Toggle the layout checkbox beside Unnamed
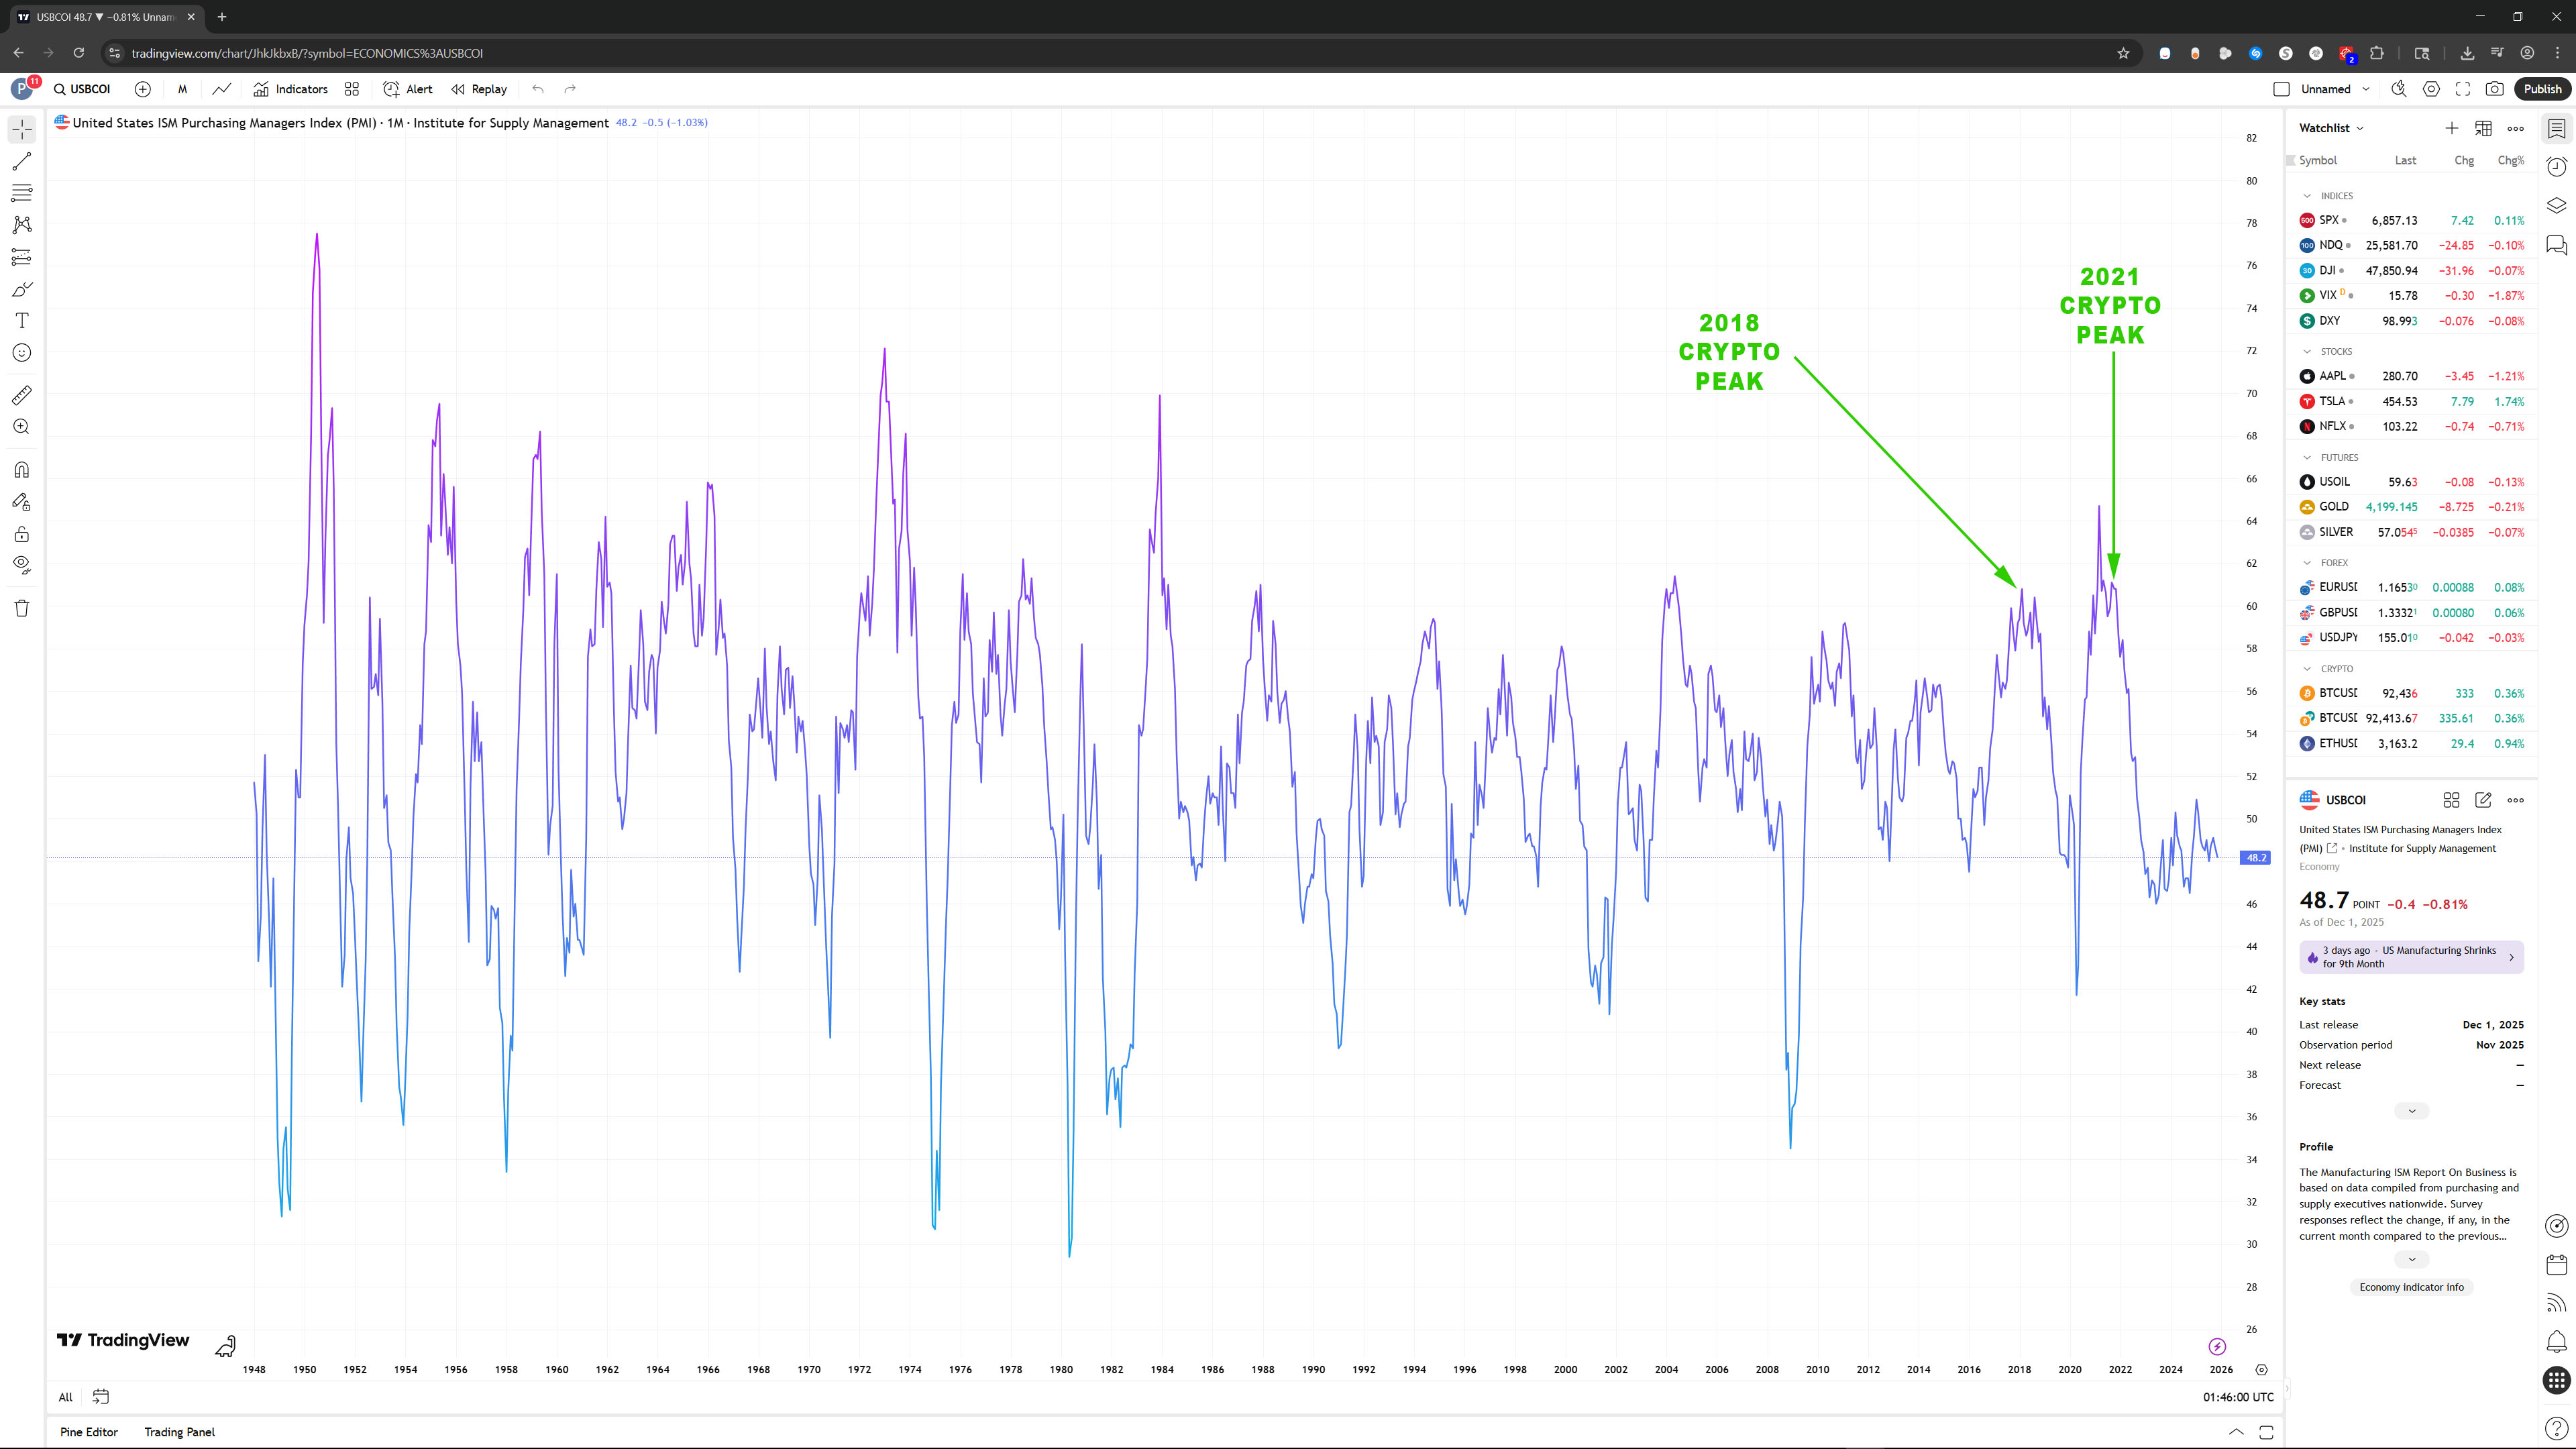This screenshot has height=1449, width=2576. tap(2281, 89)
